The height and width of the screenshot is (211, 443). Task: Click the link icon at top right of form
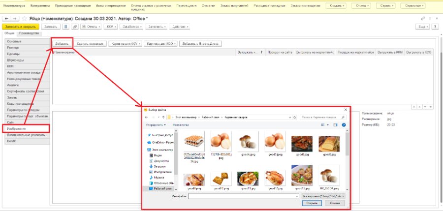(423, 18)
